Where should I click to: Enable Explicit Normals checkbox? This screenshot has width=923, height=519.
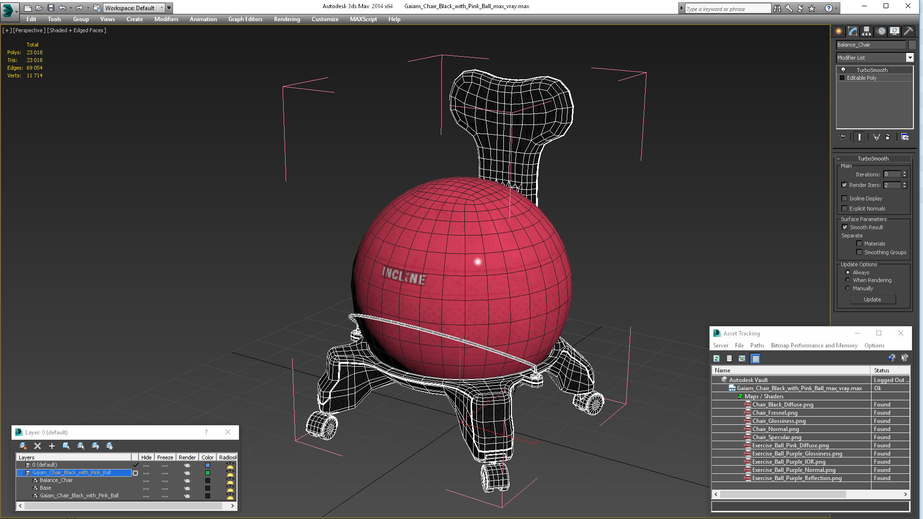click(844, 209)
